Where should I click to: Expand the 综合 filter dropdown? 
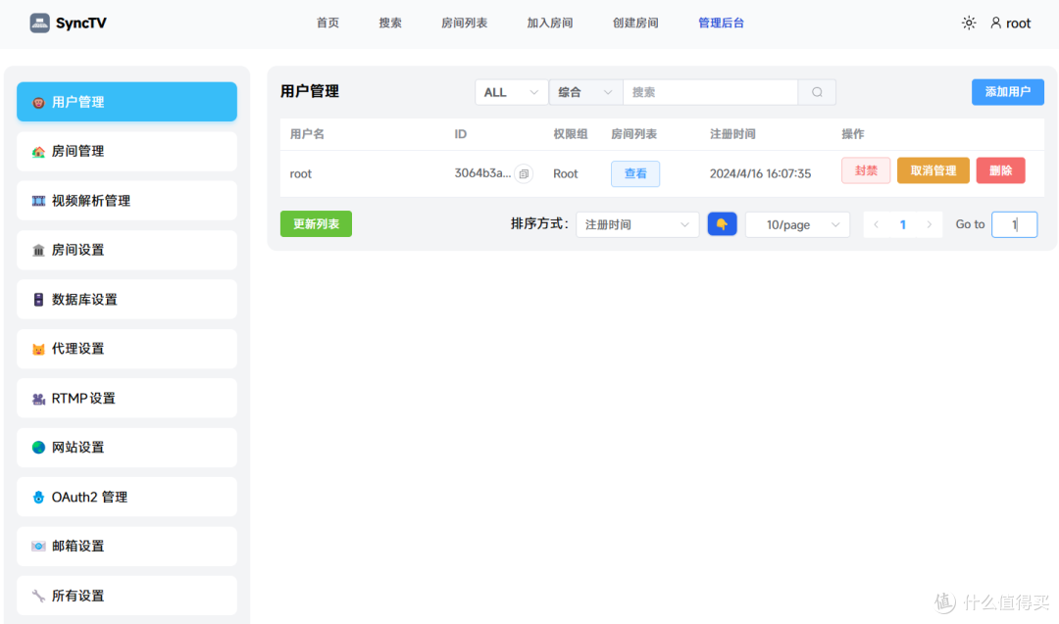click(584, 91)
